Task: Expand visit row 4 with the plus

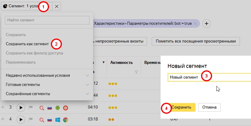Action: (x=2, y=119)
